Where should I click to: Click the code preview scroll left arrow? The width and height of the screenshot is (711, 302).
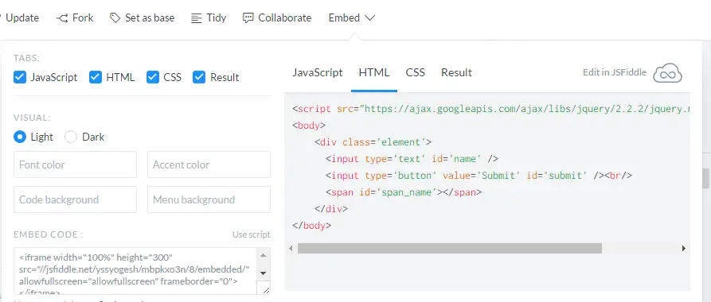tap(291, 248)
